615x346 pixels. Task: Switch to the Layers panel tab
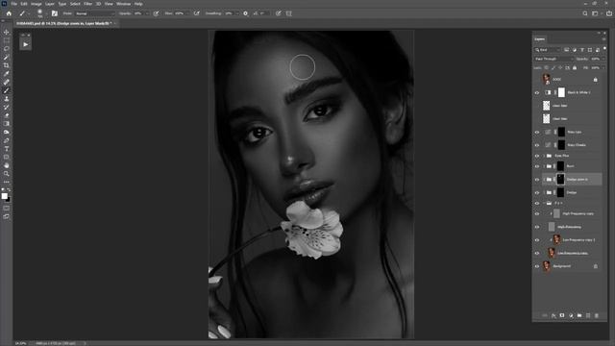point(540,38)
